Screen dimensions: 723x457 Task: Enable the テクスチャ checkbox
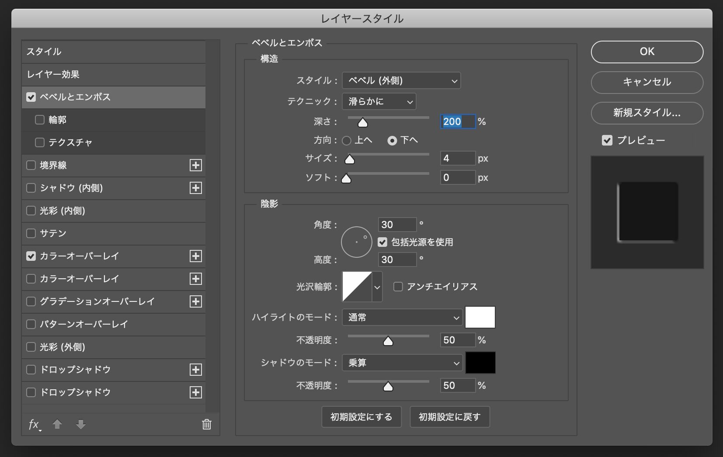[x=40, y=142]
